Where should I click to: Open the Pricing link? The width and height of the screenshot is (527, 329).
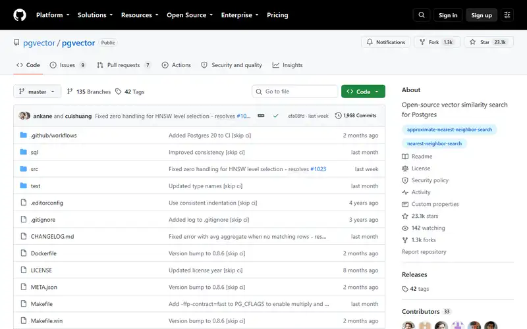277,15
